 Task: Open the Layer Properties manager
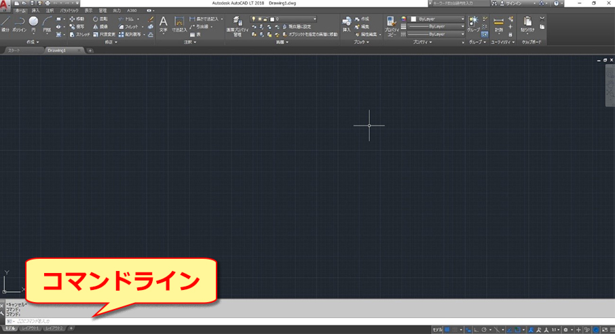[237, 26]
